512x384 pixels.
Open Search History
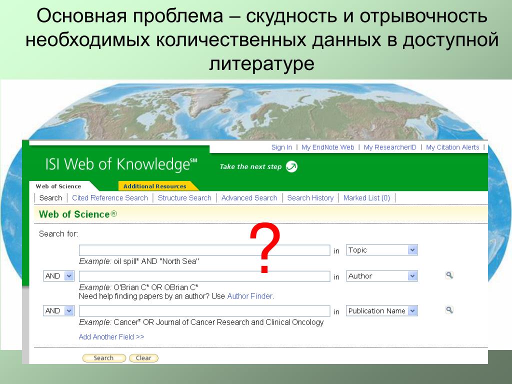(x=310, y=198)
